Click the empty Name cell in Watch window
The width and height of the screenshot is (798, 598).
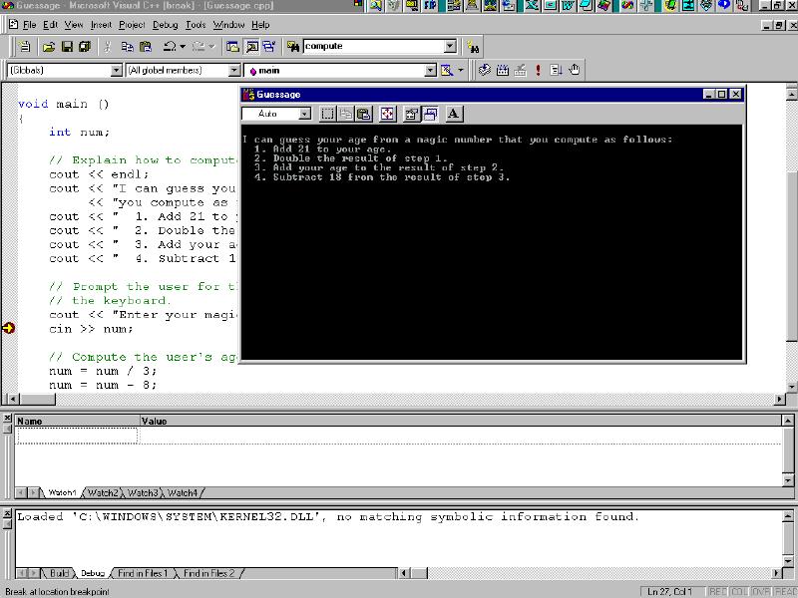point(77,436)
